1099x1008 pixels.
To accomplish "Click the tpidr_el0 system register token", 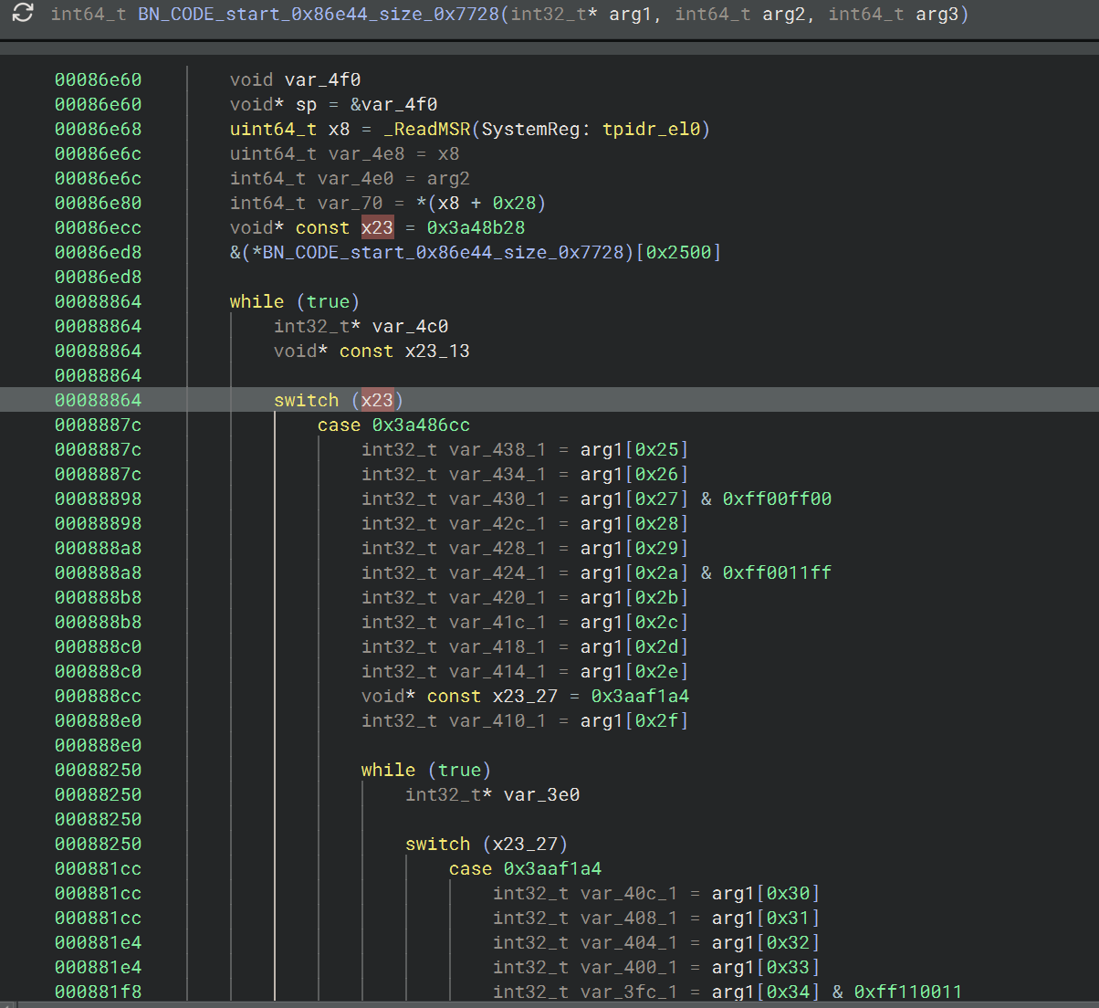I will pos(650,129).
